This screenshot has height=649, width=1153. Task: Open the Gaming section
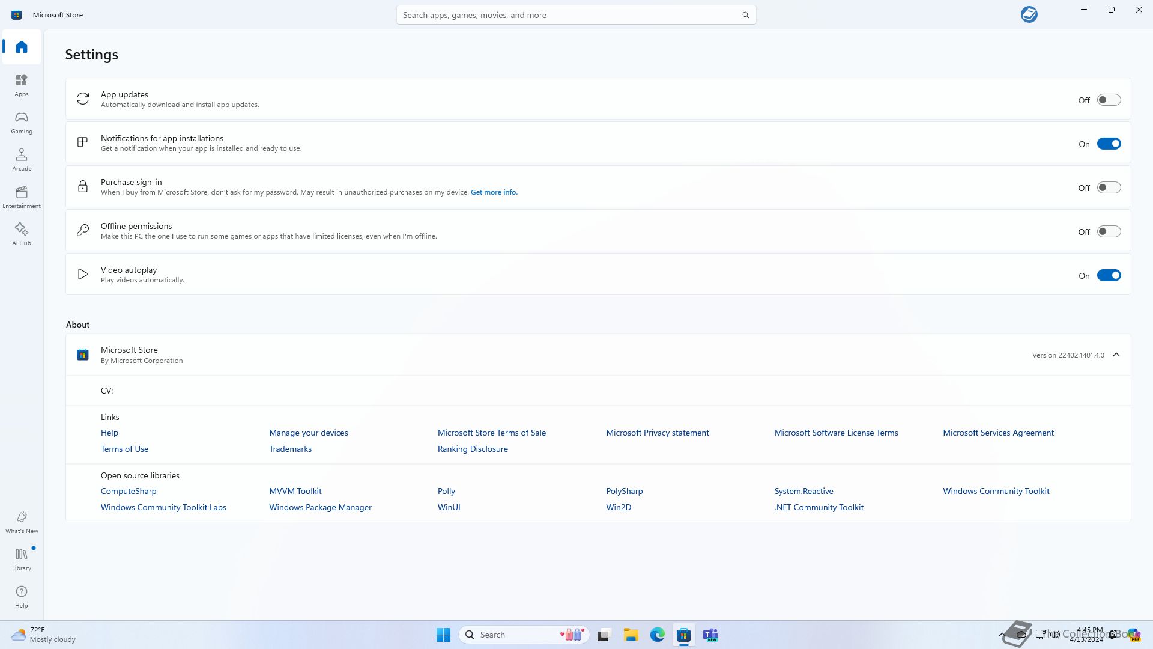tap(22, 123)
